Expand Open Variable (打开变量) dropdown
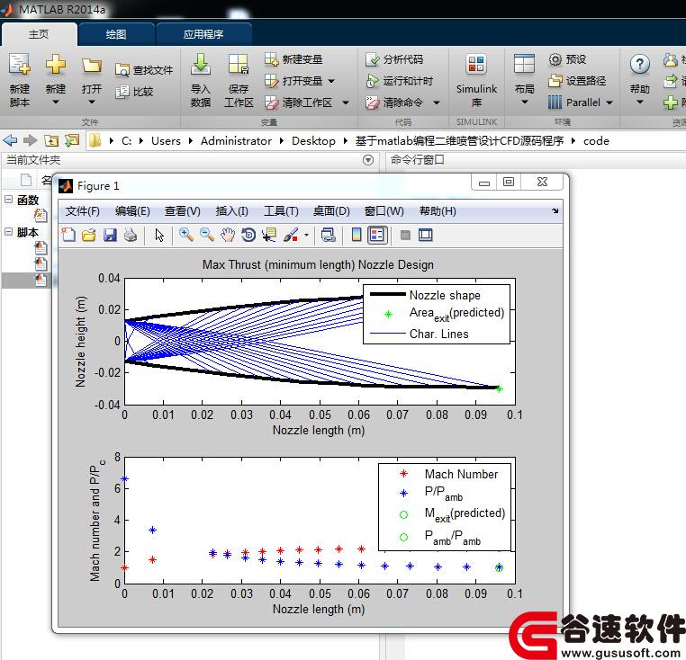This screenshot has height=660, width=686. (331, 81)
